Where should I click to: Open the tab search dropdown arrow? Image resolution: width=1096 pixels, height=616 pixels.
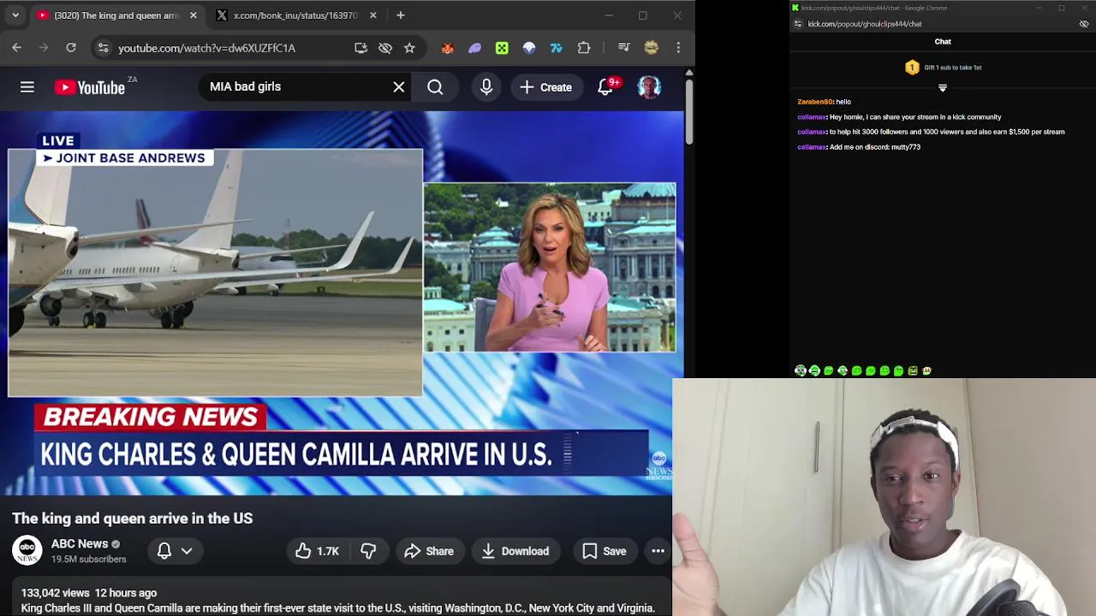(15, 15)
